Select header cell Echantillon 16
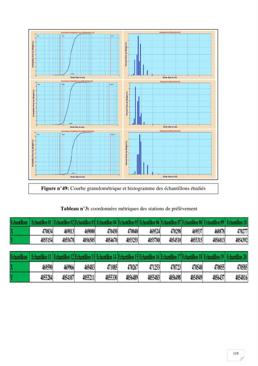 pos(149,257)
